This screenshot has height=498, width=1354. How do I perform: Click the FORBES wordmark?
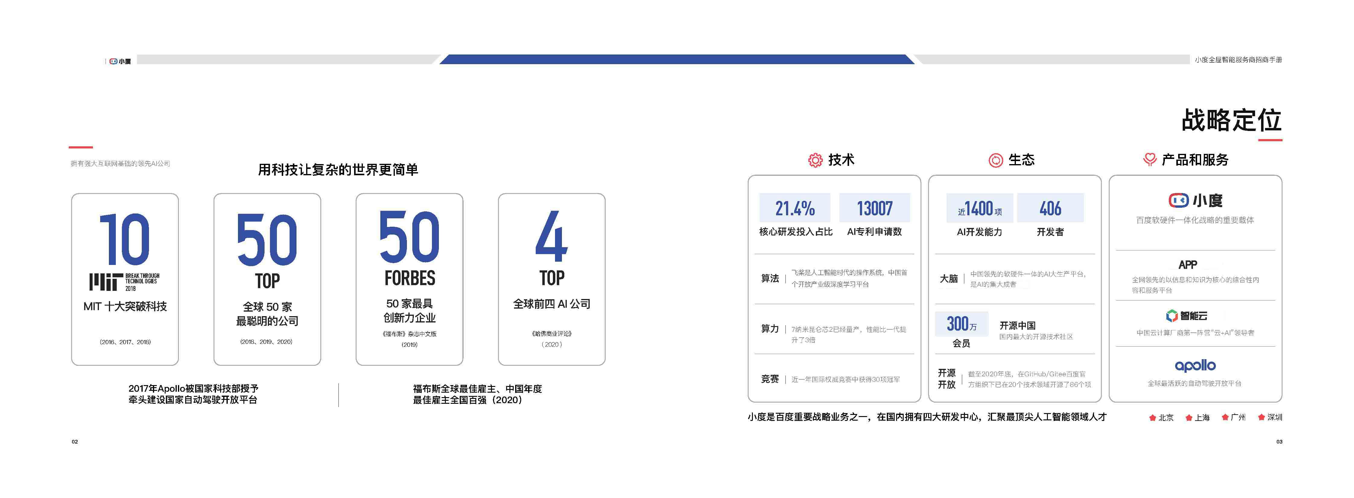click(x=410, y=278)
